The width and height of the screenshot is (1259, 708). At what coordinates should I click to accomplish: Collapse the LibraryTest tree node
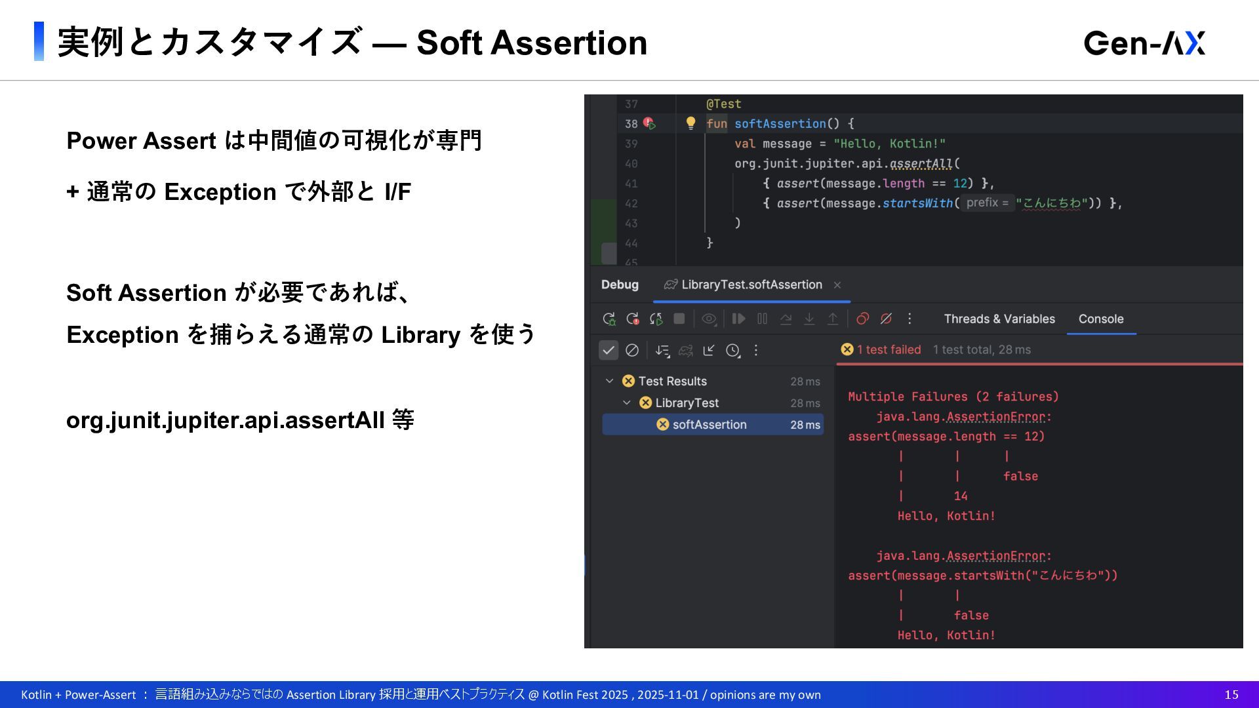pos(626,403)
